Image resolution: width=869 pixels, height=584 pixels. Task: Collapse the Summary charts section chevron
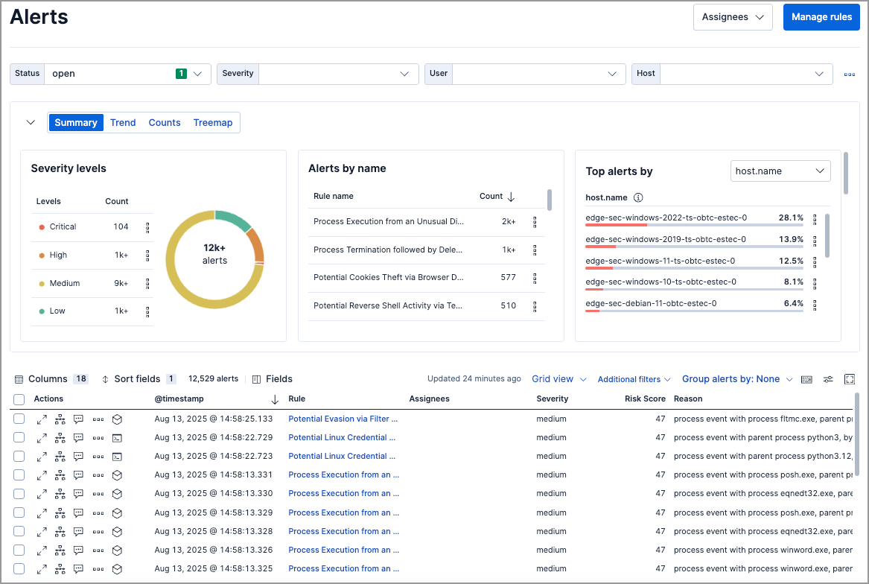[x=31, y=122]
